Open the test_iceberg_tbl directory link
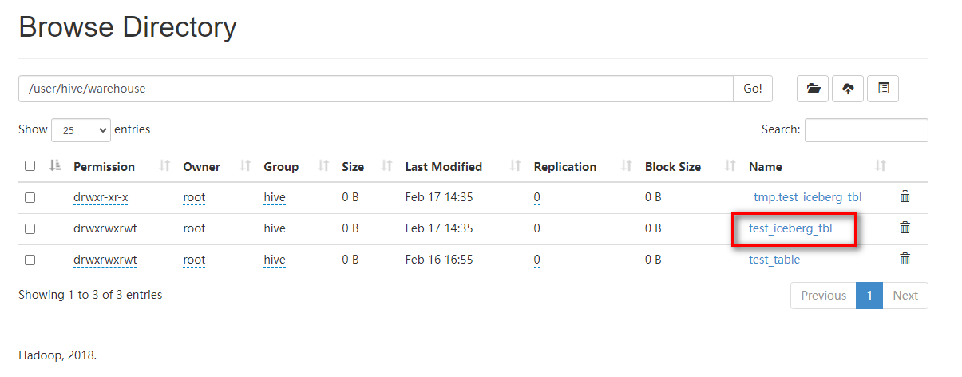Viewport: 962px width, 377px height. click(x=790, y=228)
